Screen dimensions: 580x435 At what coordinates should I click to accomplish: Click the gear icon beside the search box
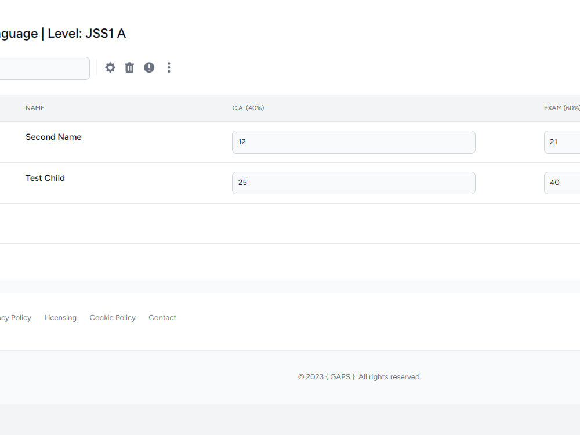pos(110,67)
